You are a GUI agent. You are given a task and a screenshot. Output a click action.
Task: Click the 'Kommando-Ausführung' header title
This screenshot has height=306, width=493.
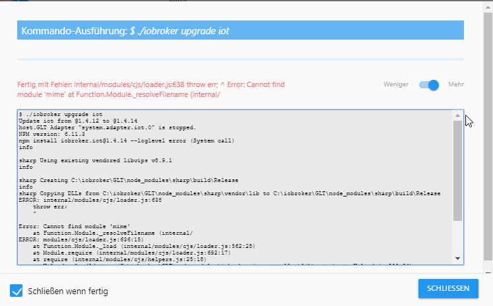coord(125,31)
